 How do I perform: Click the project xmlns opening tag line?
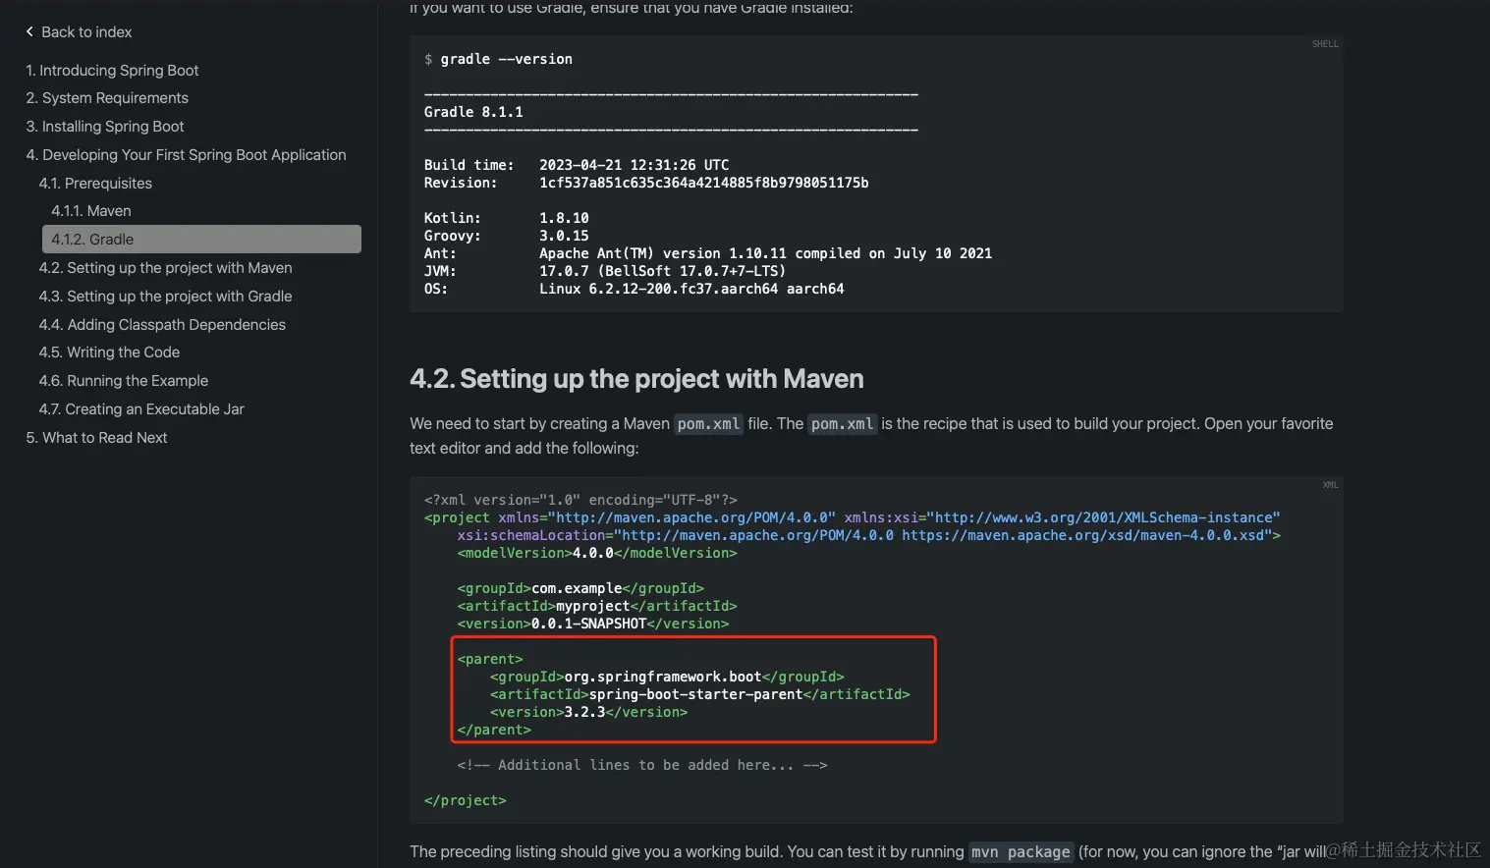point(852,517)
